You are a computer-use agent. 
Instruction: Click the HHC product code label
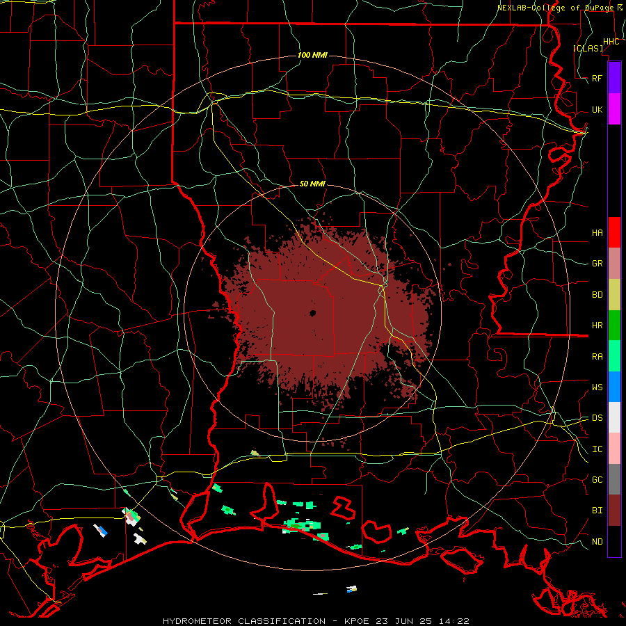(x=611, y=42)
